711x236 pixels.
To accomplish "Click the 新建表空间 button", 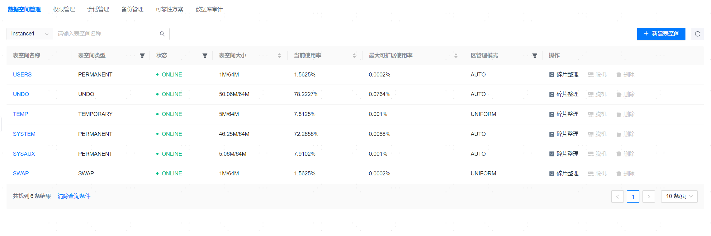I will tap(661, 34).
